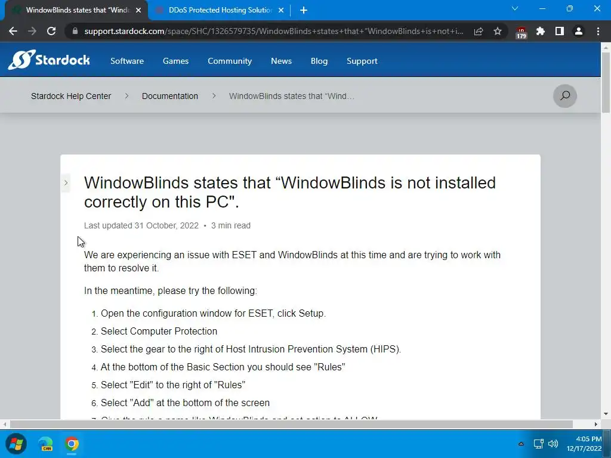Image resolution: width=611 pixels, height=458 pixels.
Task: Click the horizontal scrollbar thumb
Action: 291,424
